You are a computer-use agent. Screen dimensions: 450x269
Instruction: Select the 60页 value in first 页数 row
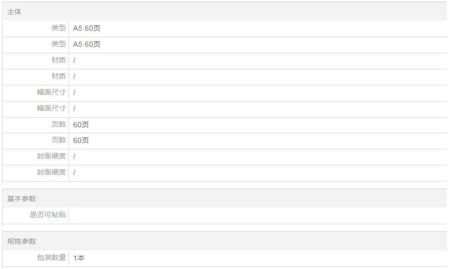pos(81,125)
